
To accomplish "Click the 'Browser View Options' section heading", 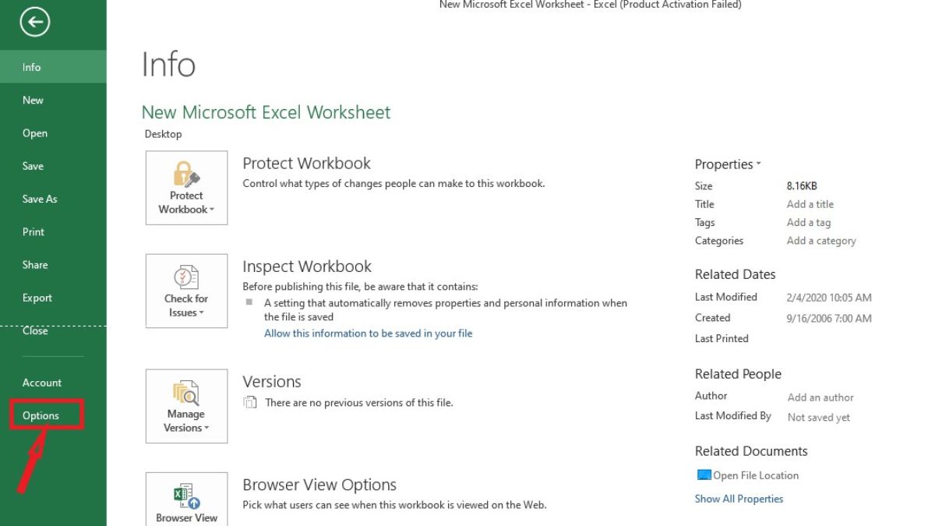I will 319,485.
